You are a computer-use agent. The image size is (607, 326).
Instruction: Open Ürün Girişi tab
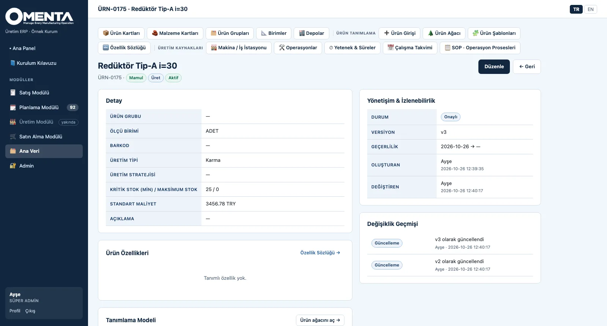click(399, 33)
